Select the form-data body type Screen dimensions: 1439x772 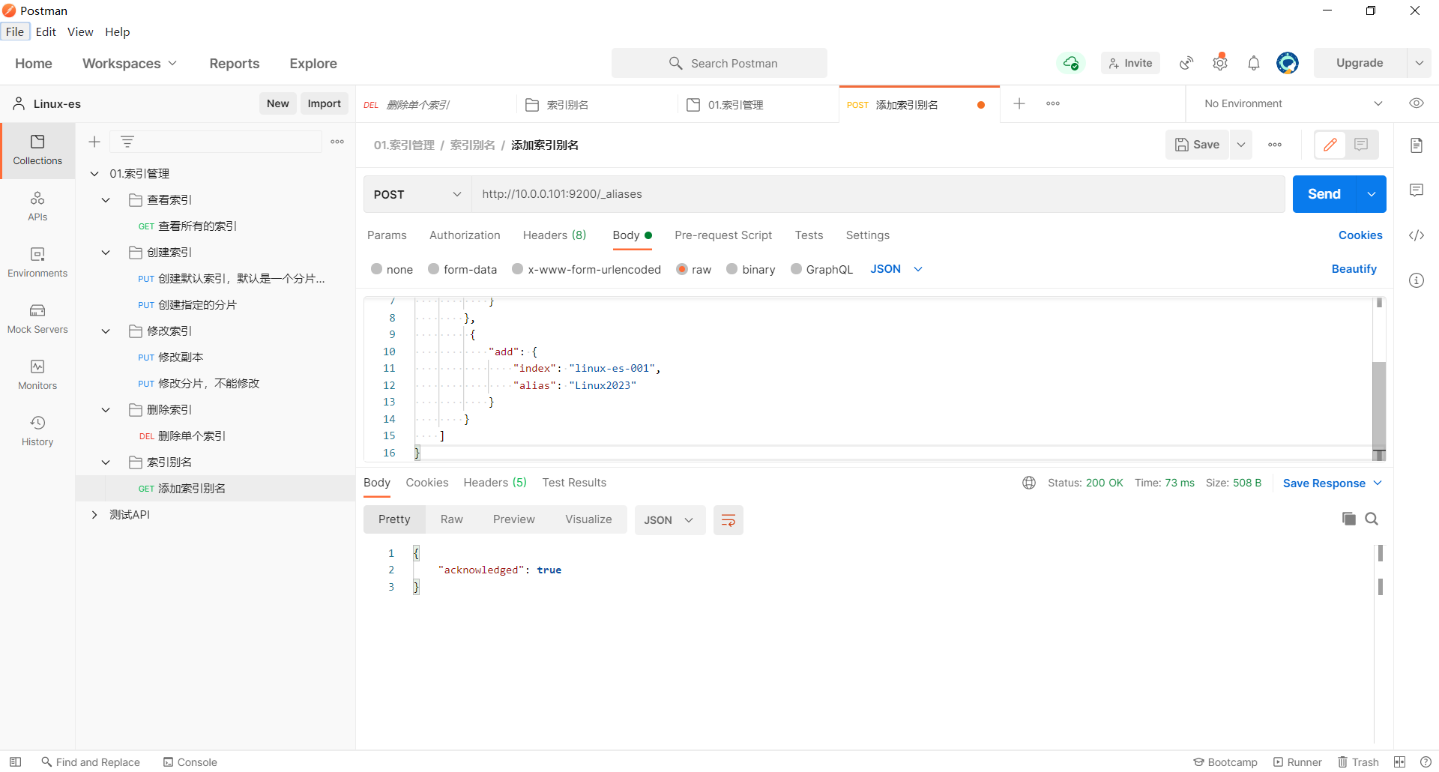(x=433, y=269)
